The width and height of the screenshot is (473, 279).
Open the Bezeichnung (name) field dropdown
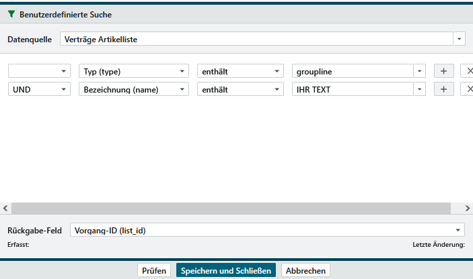(x=183, y=89)
